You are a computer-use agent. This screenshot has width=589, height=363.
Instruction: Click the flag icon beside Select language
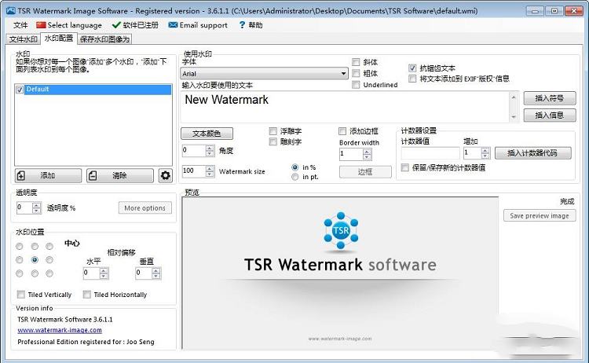[x=41, y=25]
